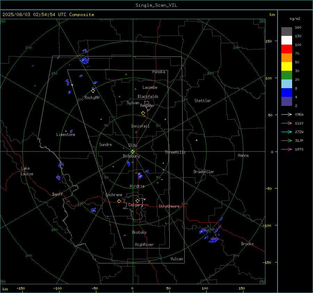Click the Lacombe city label
The width and height of the screenshot is (313, 293).
(150, 87)
